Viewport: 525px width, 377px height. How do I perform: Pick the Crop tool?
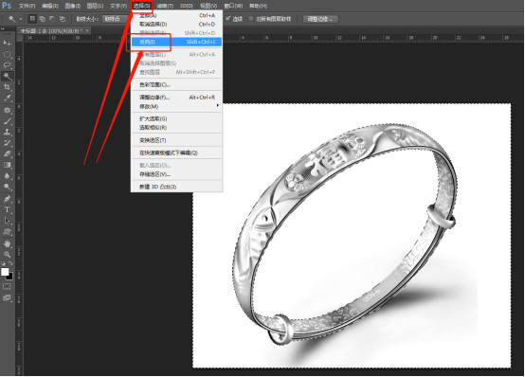[7, 87]
